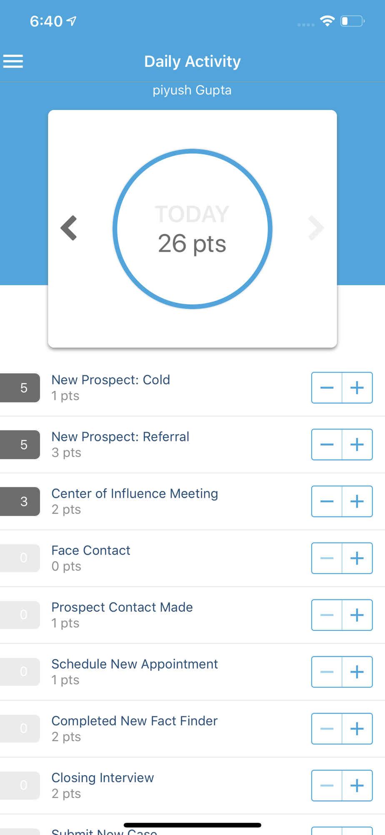The height and width of the screenshot is (835, 385).
Task: Add a Prospect Contact Made
Action: (357, 615)
